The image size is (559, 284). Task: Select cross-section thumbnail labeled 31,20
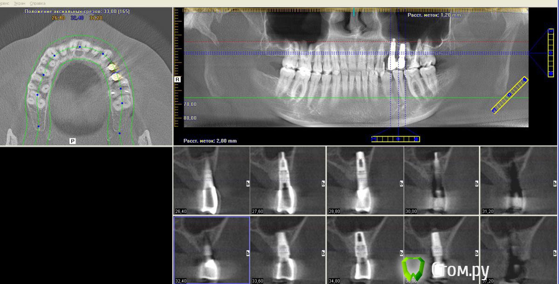[x=518, y=180]
